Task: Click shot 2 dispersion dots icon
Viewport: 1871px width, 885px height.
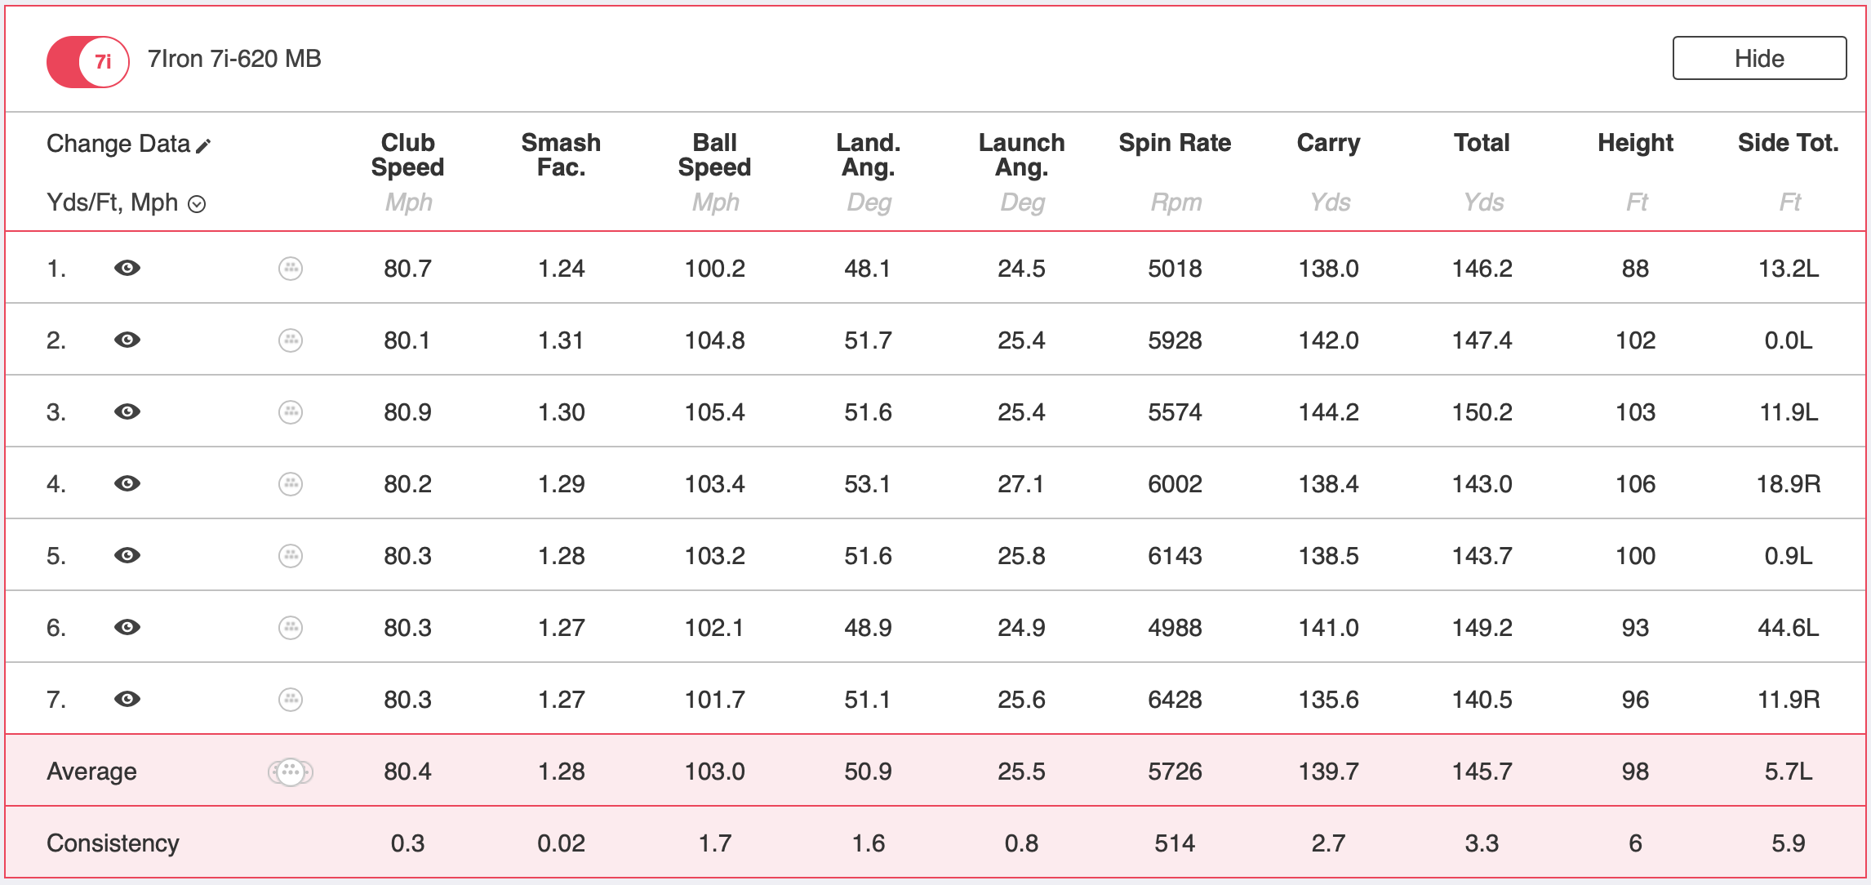Action: [291, 340]
